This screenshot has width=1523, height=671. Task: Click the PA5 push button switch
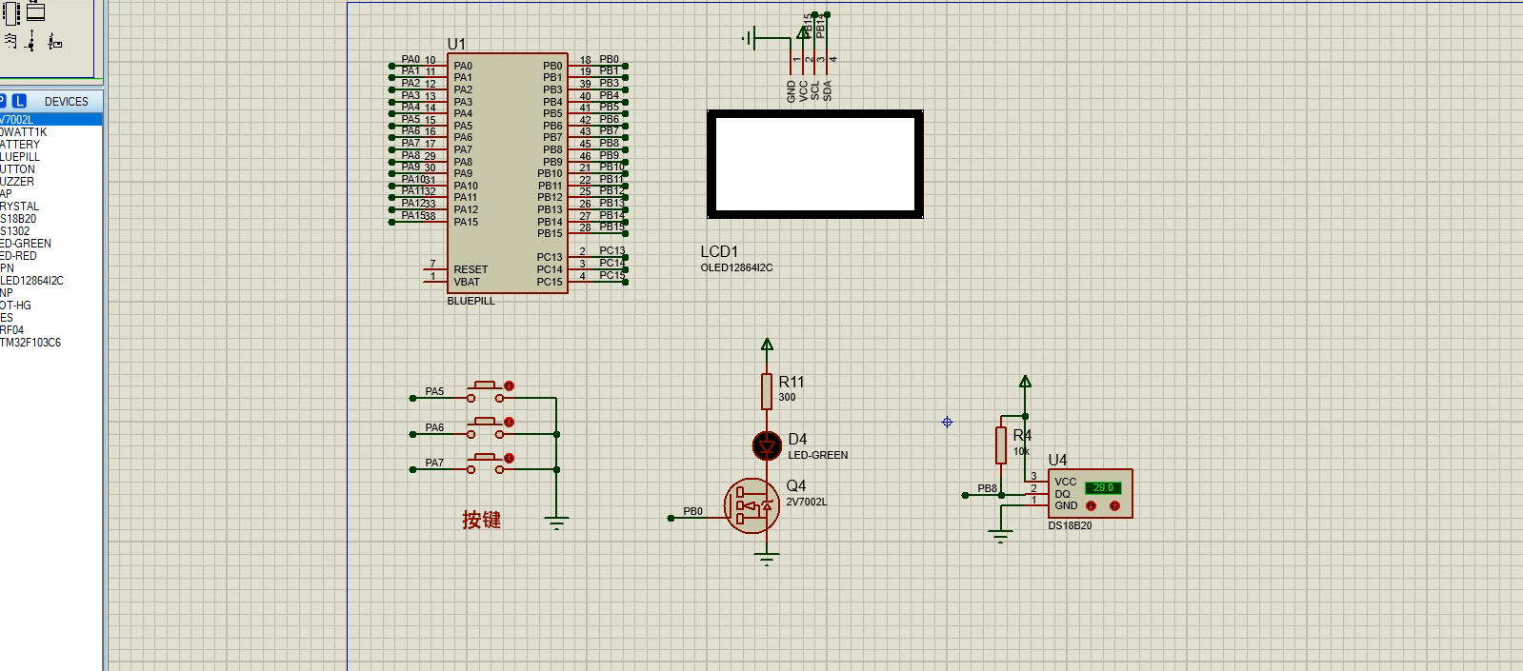pyautogui.click(x=486, y=391)
